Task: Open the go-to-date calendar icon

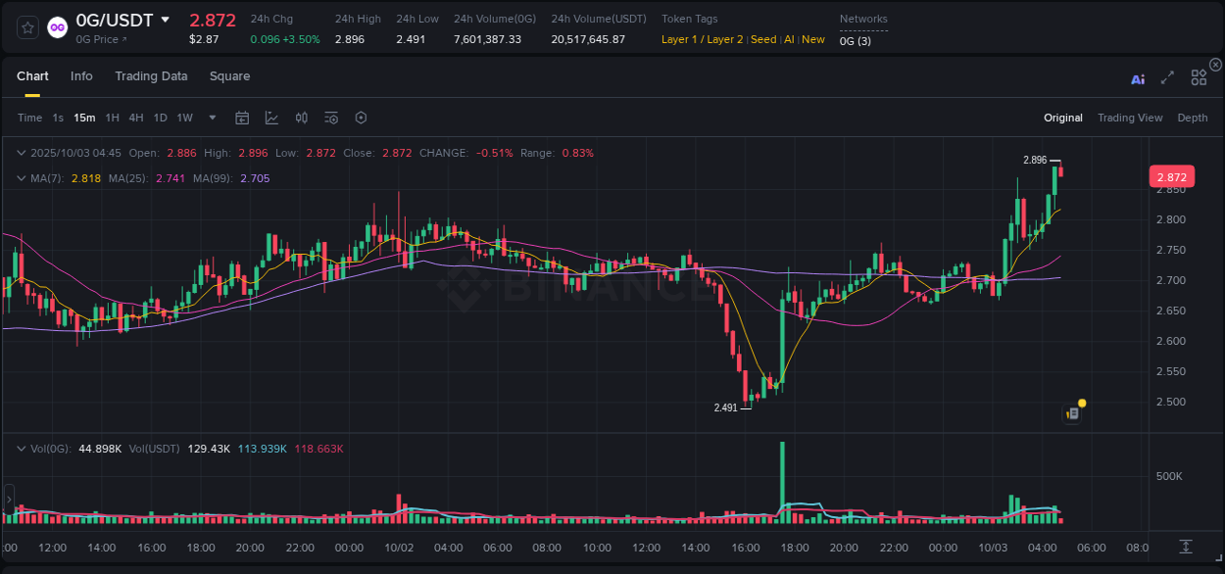Action: pyautogui.click(x=242, y=118)
